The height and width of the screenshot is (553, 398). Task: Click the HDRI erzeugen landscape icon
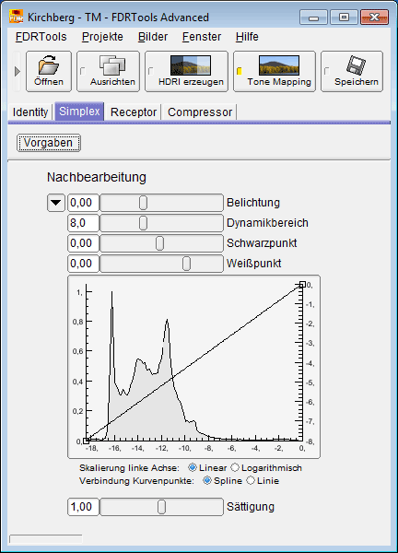click(191, 65)
